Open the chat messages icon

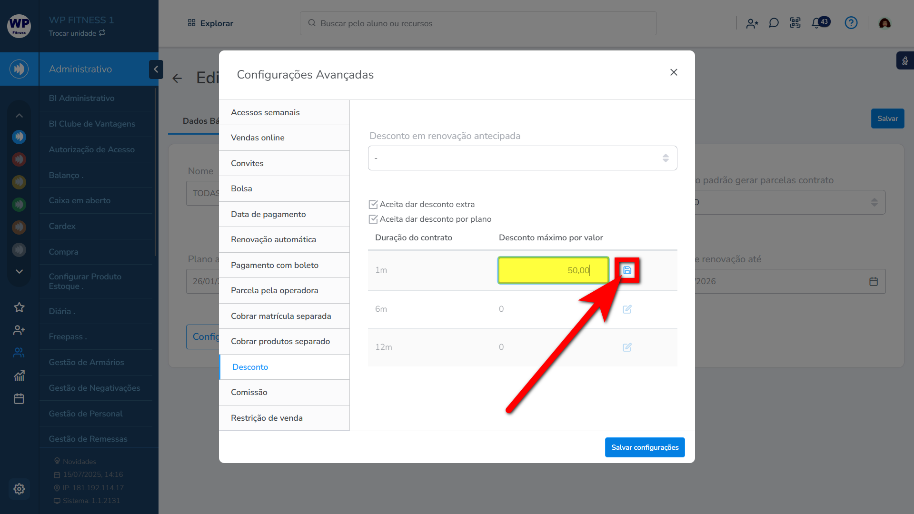[x=774, y=23]
